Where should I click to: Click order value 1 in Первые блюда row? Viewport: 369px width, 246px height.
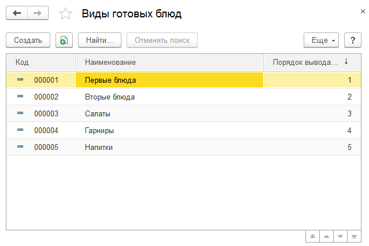(349, 80)
